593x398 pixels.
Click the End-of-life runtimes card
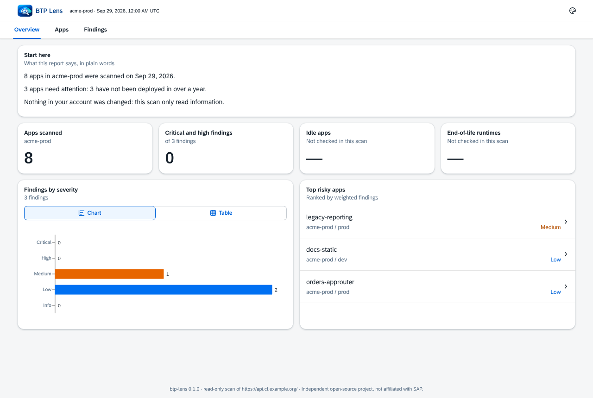point(508,148)
